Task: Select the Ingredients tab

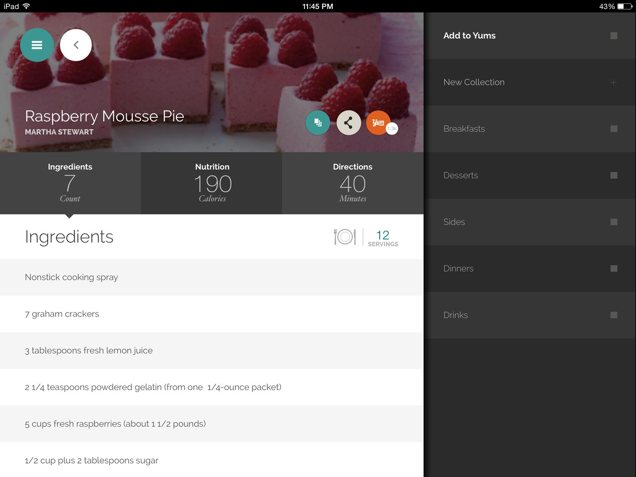Action: [x=70, y=183]
